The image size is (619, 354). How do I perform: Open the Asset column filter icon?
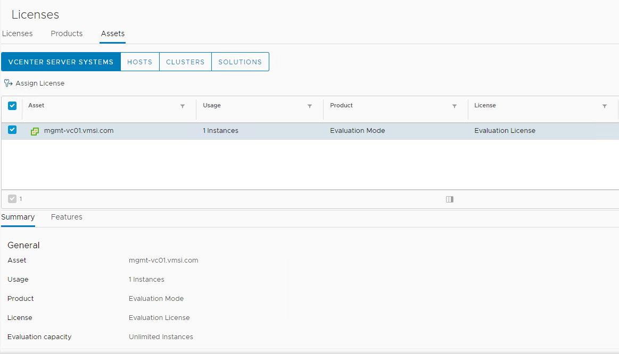[183, 106]
